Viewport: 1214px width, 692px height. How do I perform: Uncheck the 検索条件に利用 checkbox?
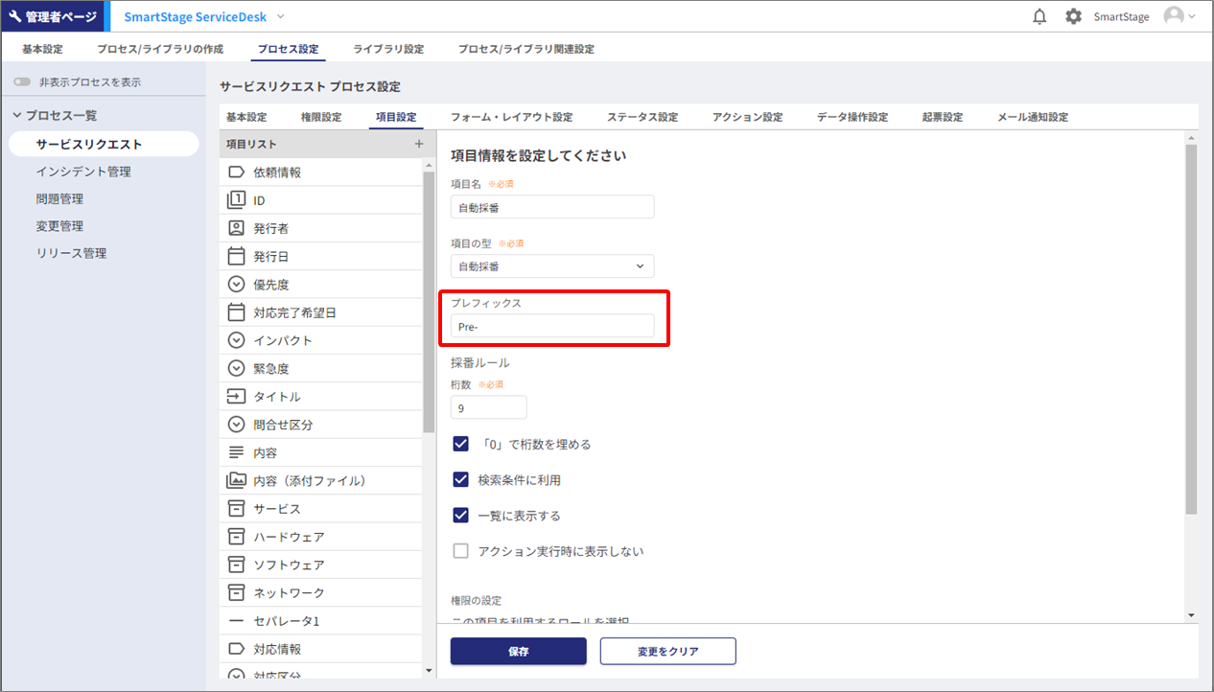coord(461,479)
